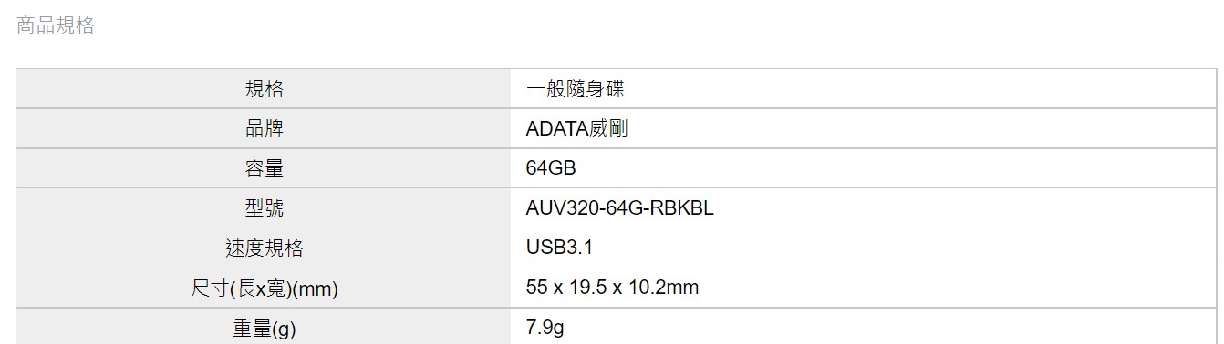
Task: Select the 品牌 label cell
Action: (x=264, y=128)
